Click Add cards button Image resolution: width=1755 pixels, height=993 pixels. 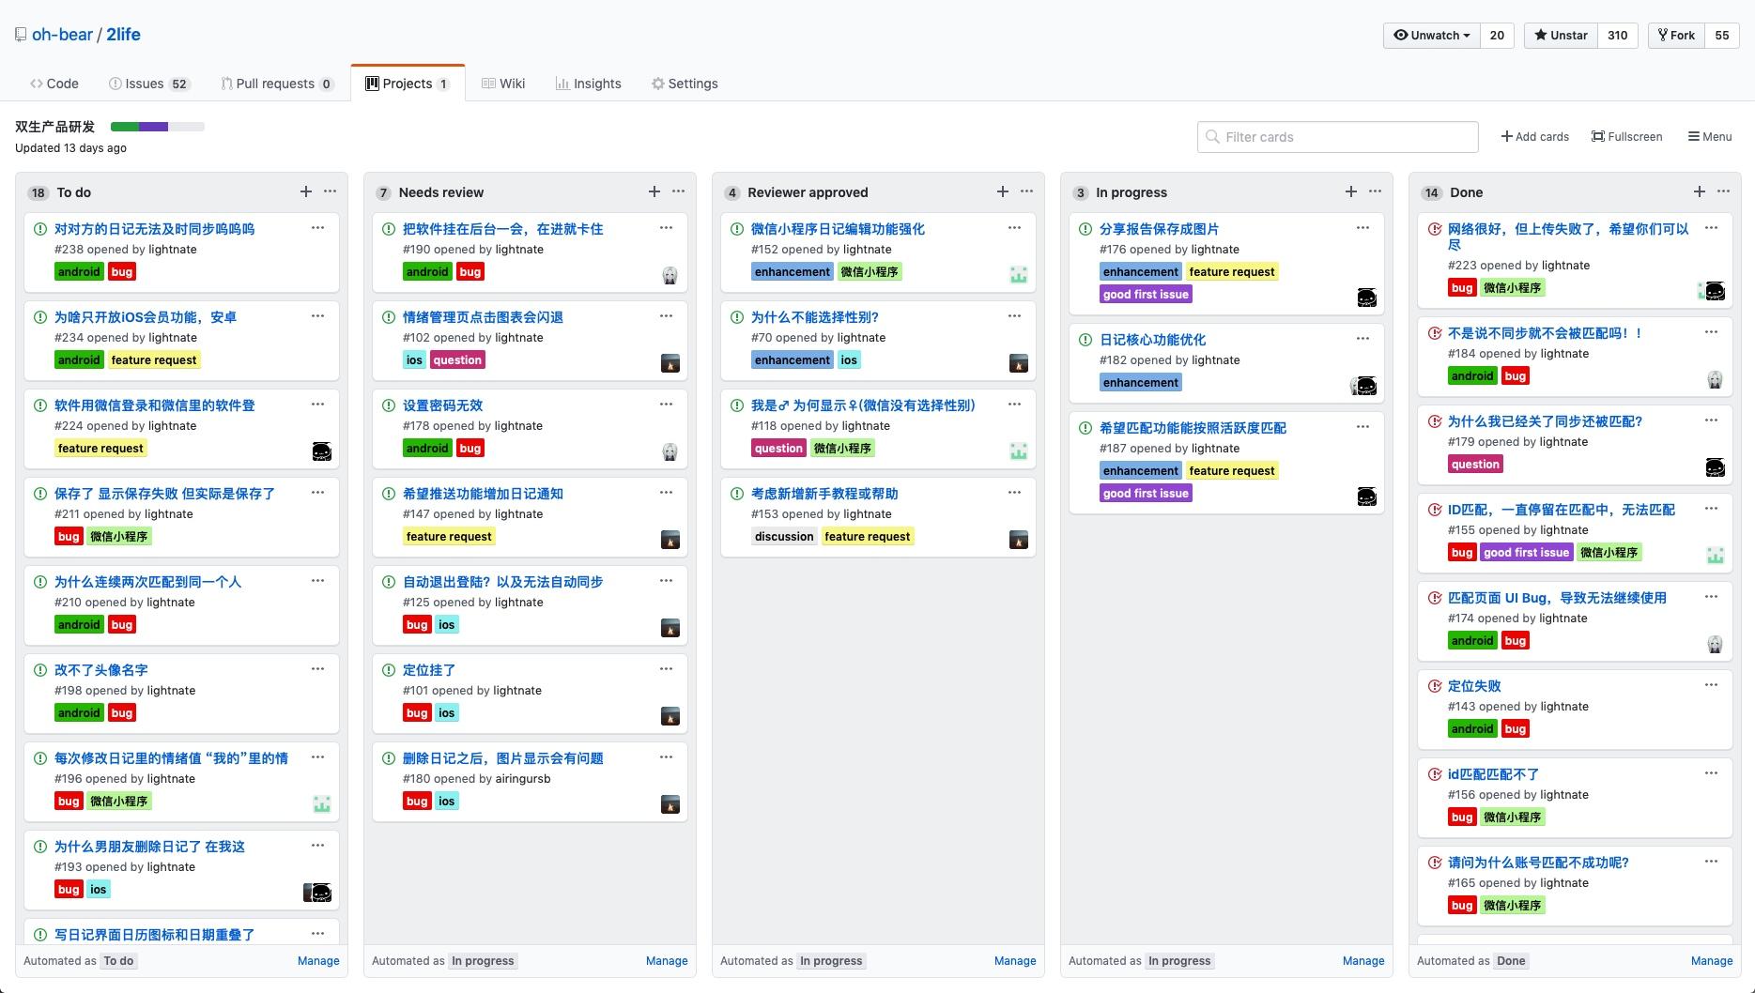coord(1535,137)
